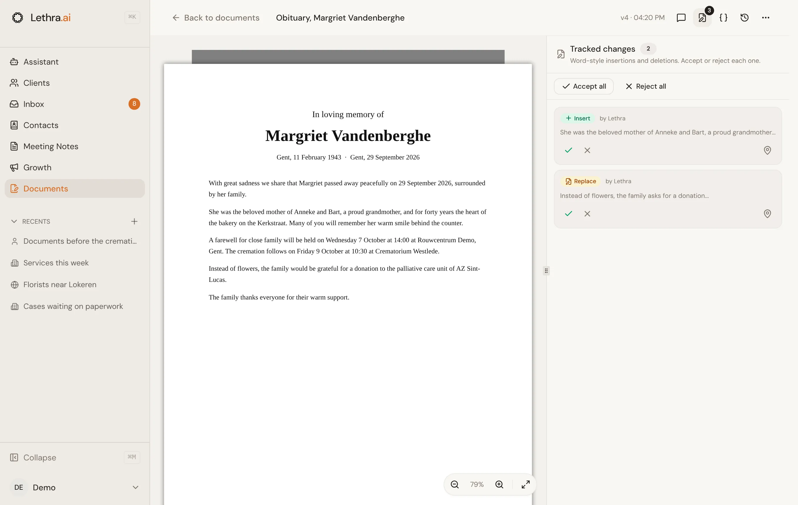This screenshot has width=798, height=505.
Task: Open the version history icon
Action: pyautogui.click(x=744, y=18)
